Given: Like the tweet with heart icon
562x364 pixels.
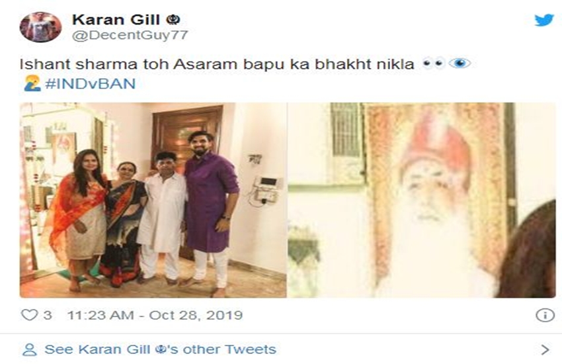Looking at the screenshot, I should tap(29, 315).
